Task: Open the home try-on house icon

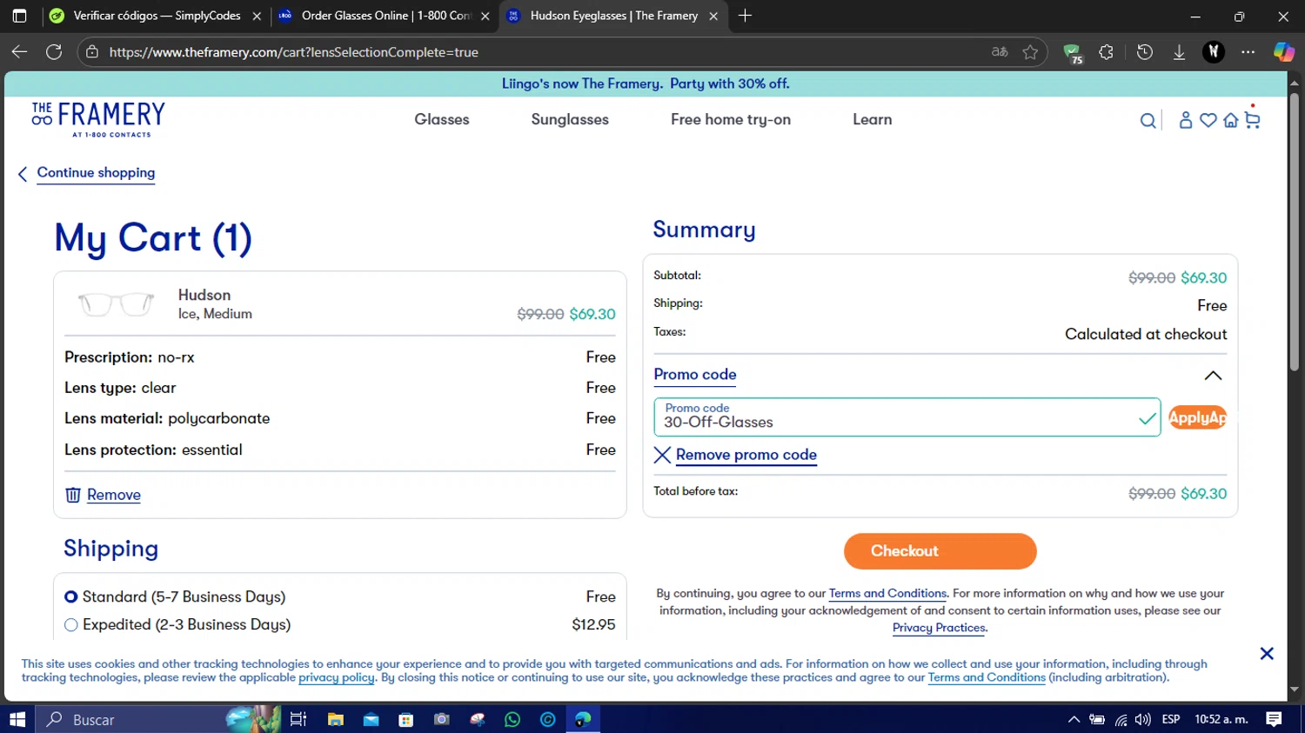Action: pyautogui.click(x=1230, y=120)
